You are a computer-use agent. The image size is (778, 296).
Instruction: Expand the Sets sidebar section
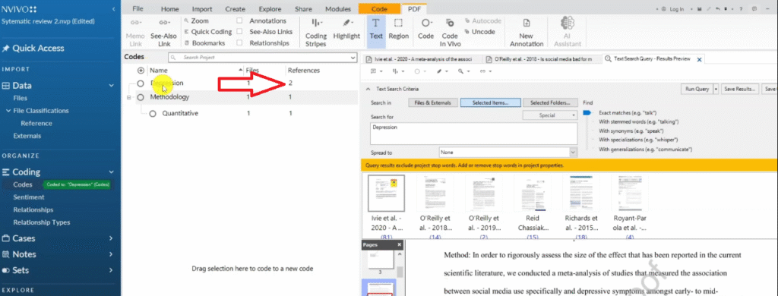pyautogui.click(x=111, y=270)
